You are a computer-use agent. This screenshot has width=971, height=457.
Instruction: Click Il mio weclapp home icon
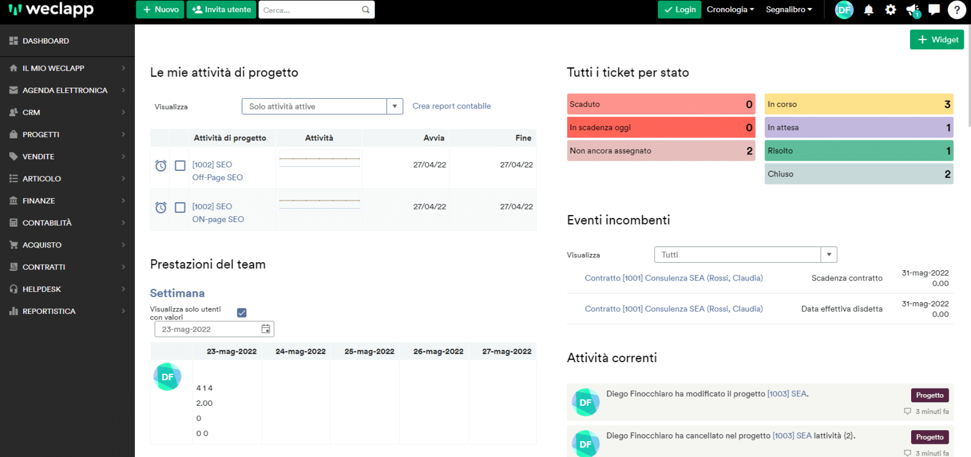click(14, 68)
